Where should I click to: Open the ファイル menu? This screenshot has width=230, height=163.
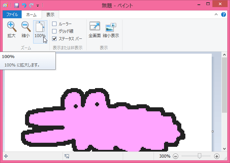click(x=12, y=15)
